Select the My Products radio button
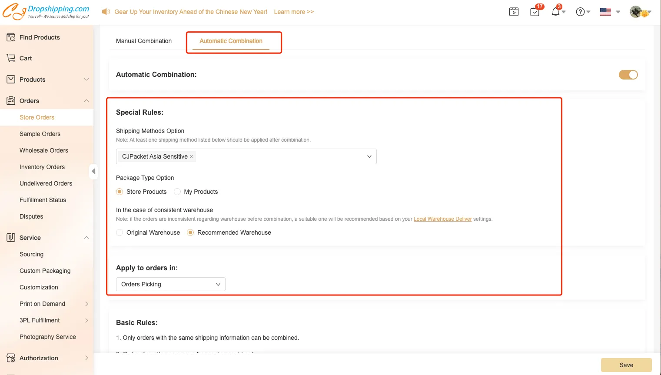The image size is (661, 375). [177, 192]
